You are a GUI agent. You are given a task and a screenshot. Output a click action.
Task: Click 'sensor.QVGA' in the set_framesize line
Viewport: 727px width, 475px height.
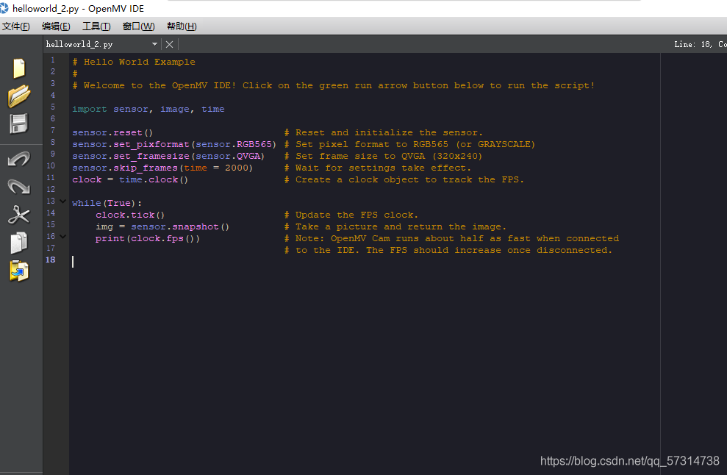[228, 157]
